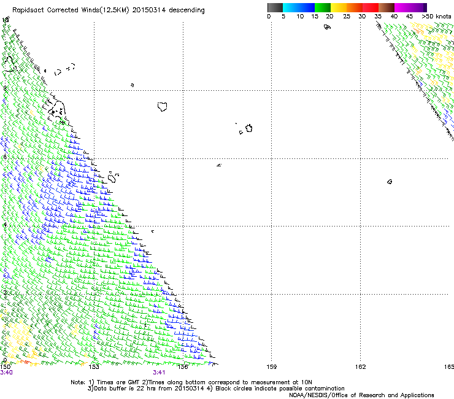Viewport: 454px width, 399px height.
Task: Click the '>50 knots' legend label
Action: pyautogui.click(x=437, y=17)
